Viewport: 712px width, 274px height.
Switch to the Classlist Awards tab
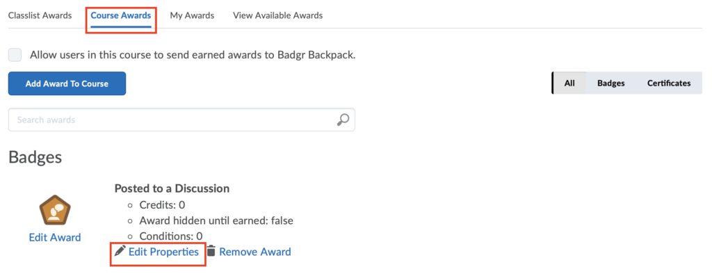[40, 15]
